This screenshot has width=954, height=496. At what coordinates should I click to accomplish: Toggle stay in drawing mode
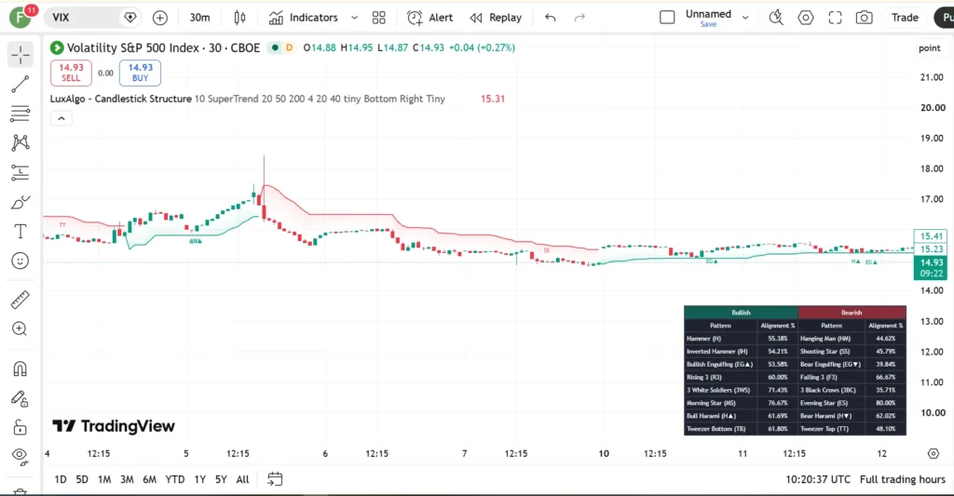(x=20, y=398)
